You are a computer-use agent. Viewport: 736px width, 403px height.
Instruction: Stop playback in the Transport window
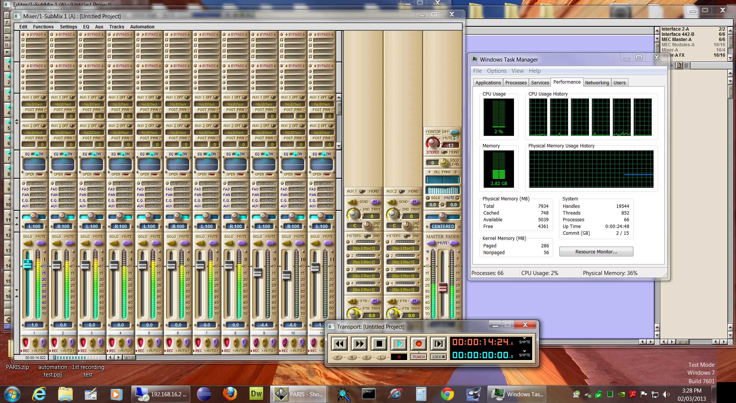(x=379, y=344)
